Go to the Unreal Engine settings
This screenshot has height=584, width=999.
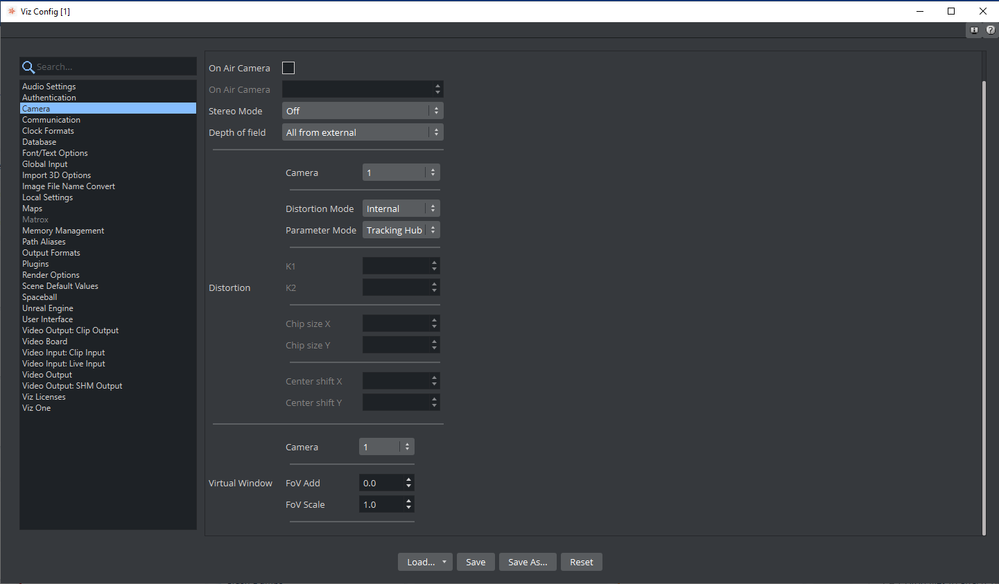point(47,308)
